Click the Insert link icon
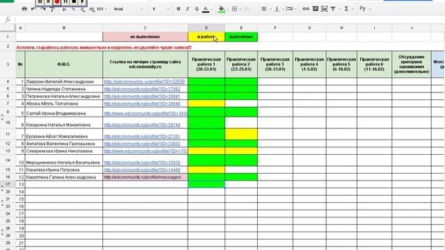 pyautogui.click(x=306, y=9)
